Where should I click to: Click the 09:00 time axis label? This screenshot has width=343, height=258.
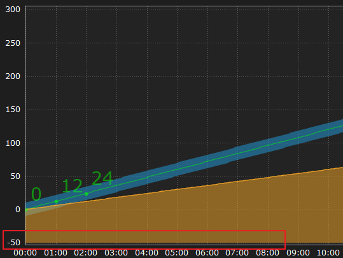pyautogui.click(x=298, y=253)
